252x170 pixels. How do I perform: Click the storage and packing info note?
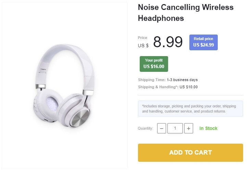[x=190, y=108]
